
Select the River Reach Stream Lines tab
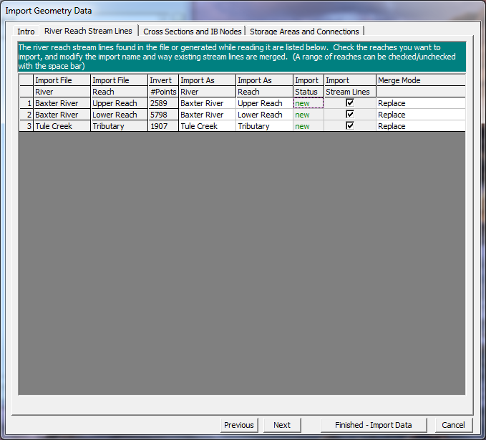pyautogui.click(x=88, y=31)
